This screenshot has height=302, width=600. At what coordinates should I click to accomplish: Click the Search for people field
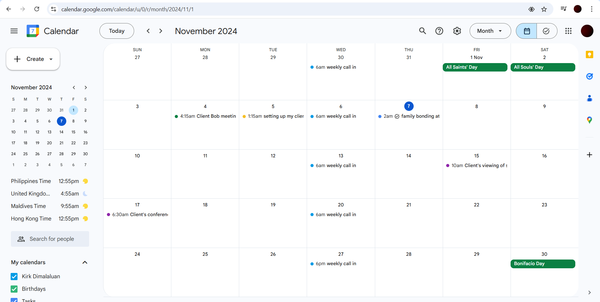point(50,239)
